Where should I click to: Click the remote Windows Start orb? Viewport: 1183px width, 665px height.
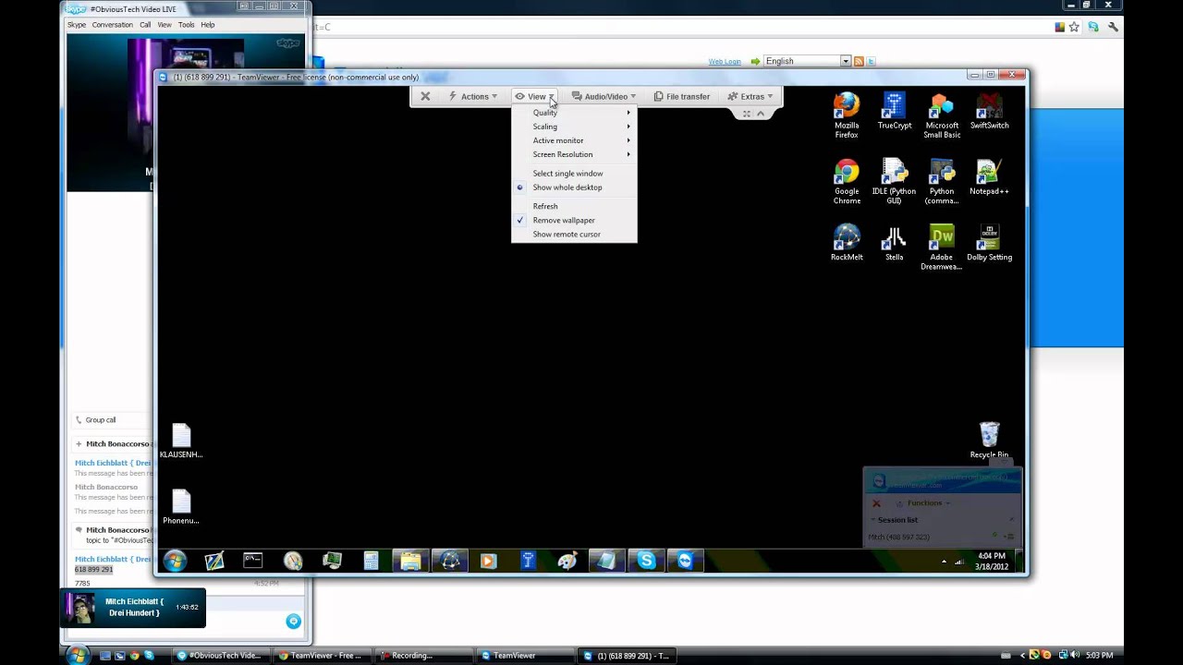click(175, 561)
